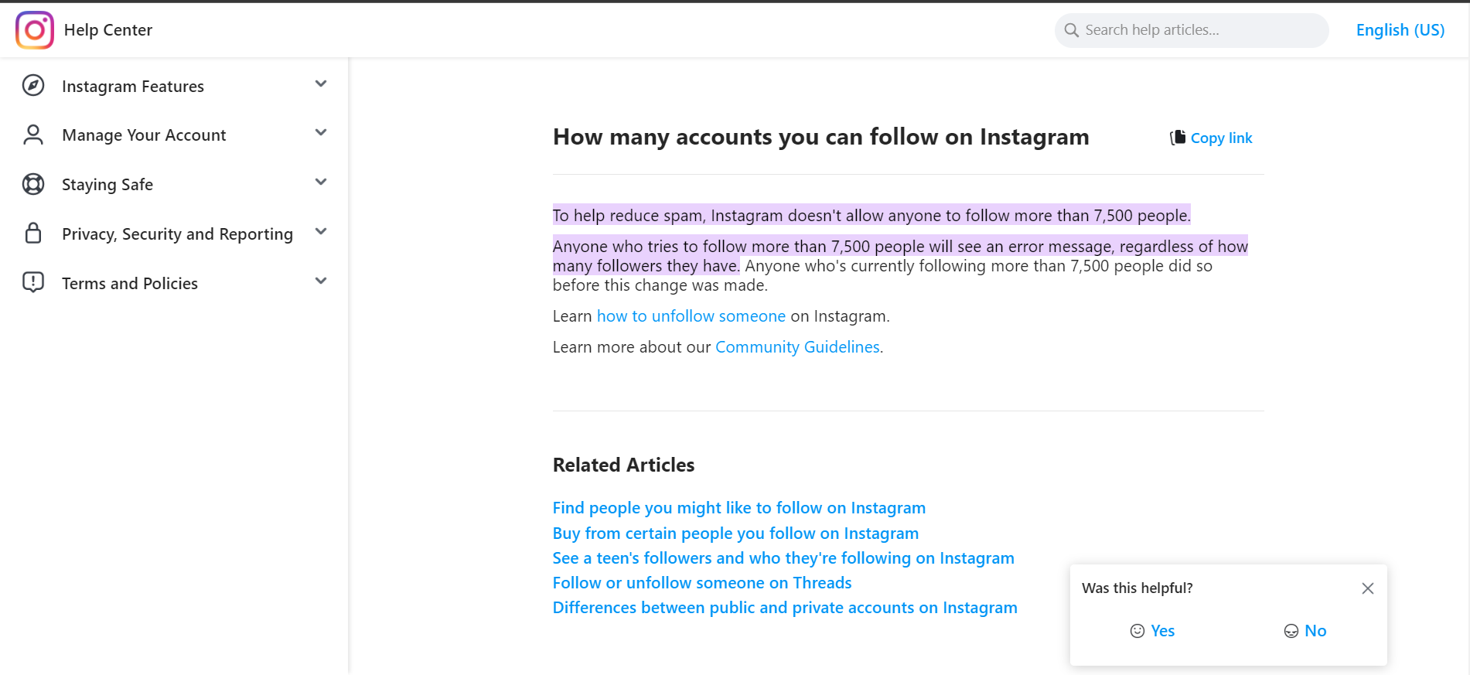This screenshot has width=1470, height=675.
Task: Expand the Manage Your Account chevron
Action: click(321, 133)
